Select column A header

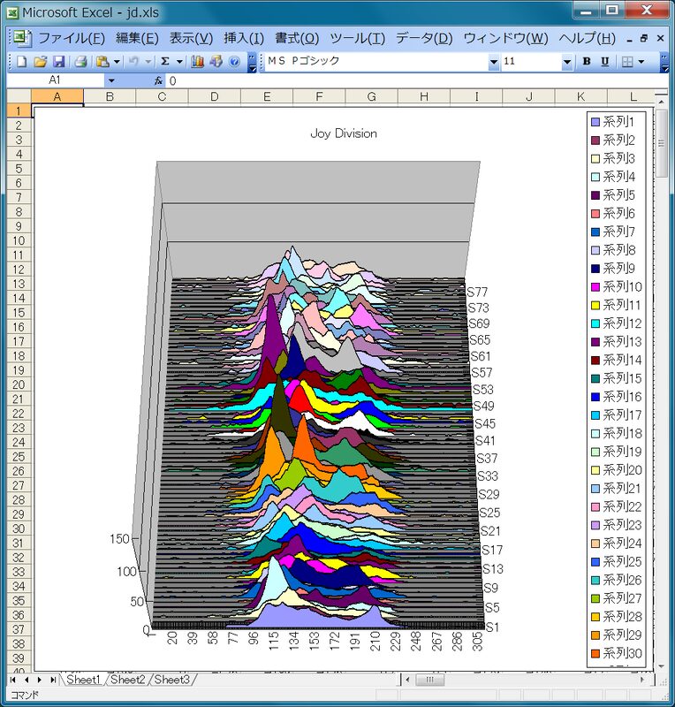pyautogui.click(x=57, y=96)
